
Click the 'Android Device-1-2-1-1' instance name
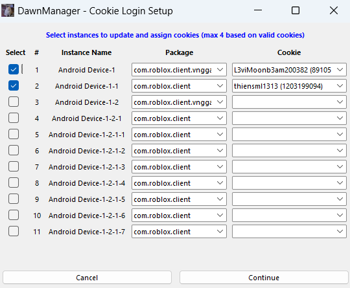coord(87,135)
